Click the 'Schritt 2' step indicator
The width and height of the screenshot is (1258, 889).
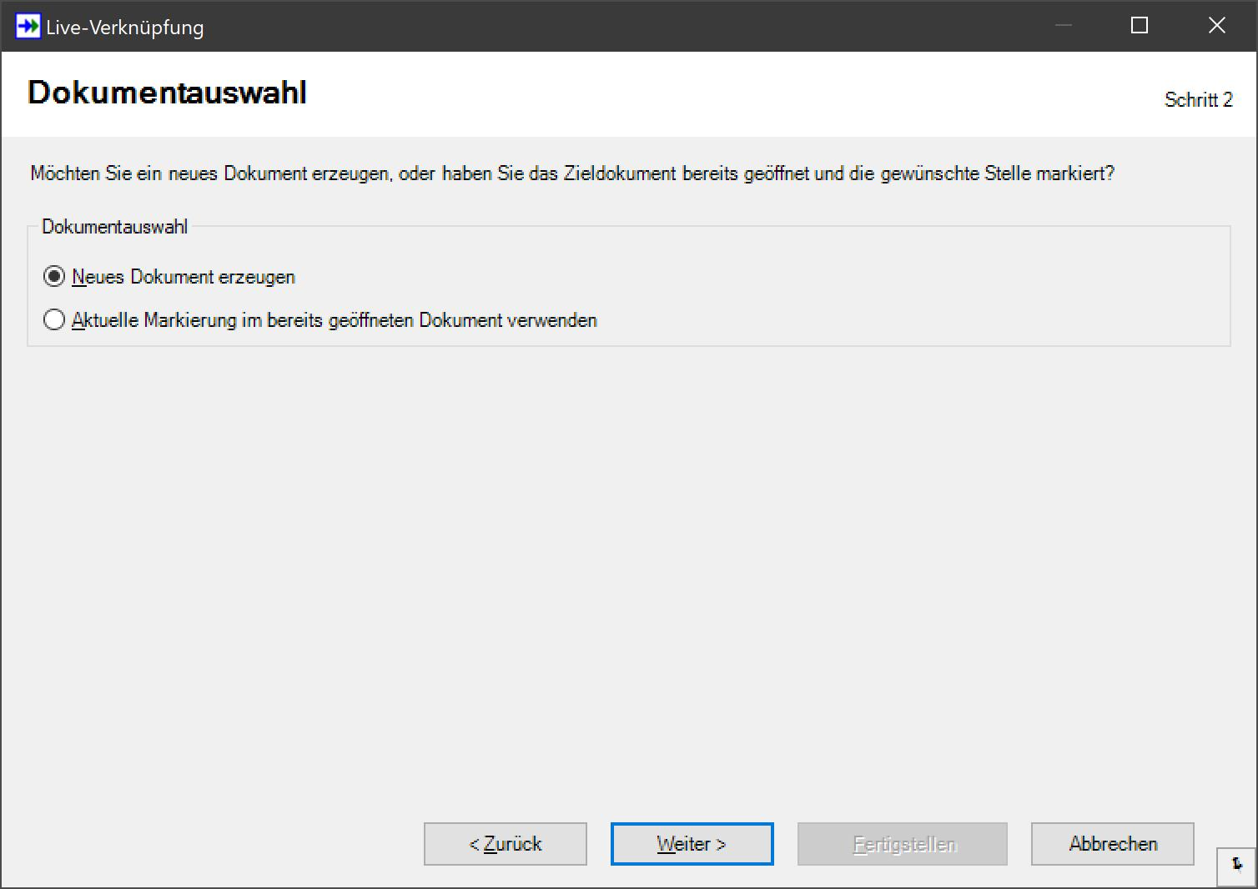coord(1198,100)
